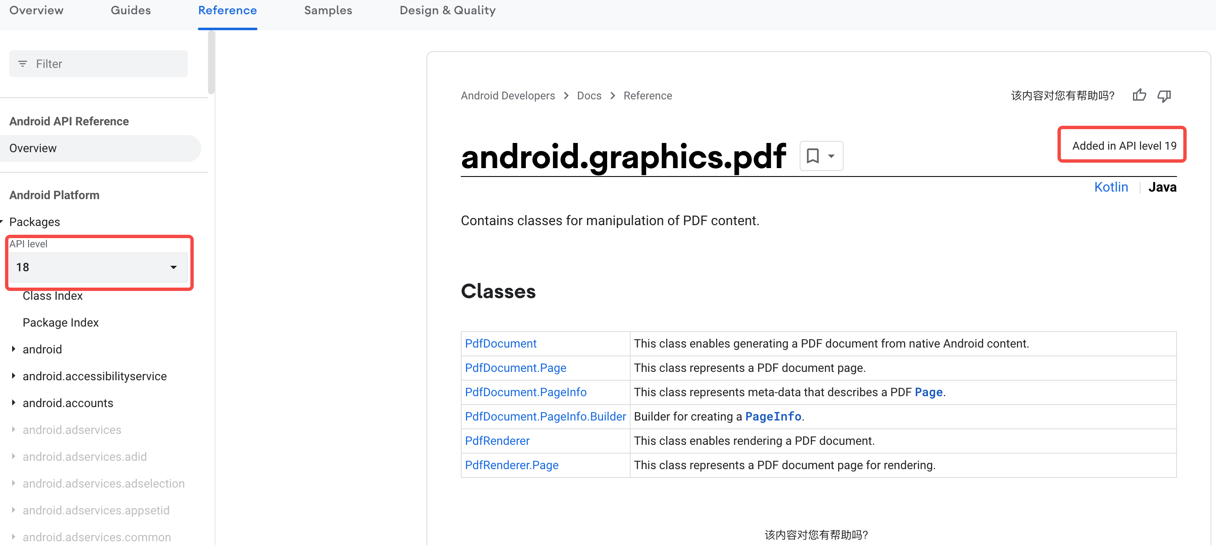
Task: Click the inline PageInfo code link
Action: (773, 417)
